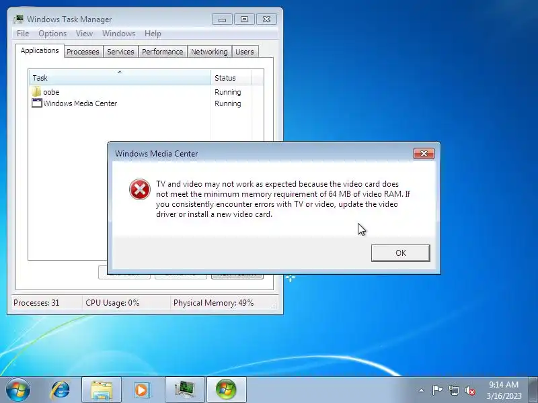Image resolution: width=538 pixels, height=403 pixels.
Task: Click the Windows Media Center taskbar button
Action: pyautogui.click(x=227, y=390)
